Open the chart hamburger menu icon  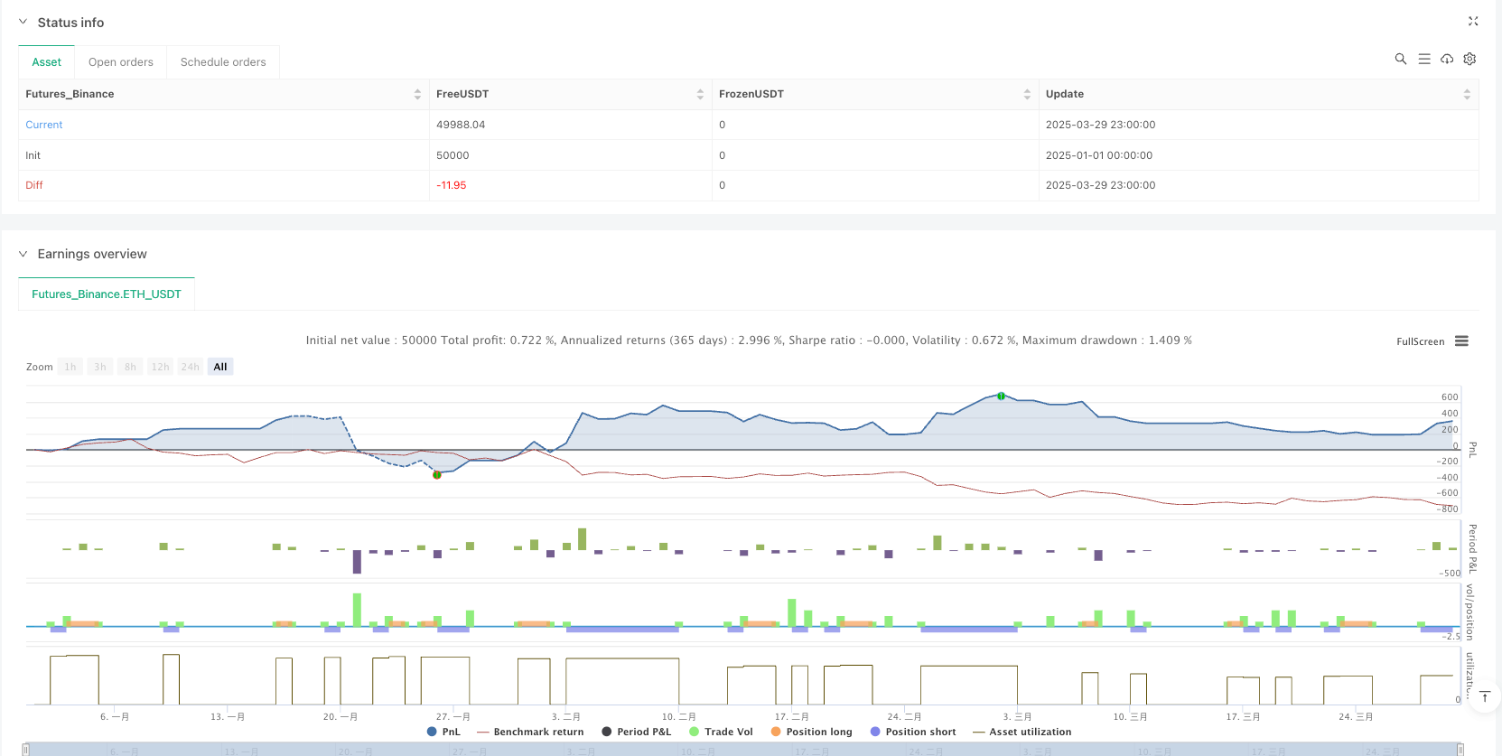click(x=1461, y=341)
